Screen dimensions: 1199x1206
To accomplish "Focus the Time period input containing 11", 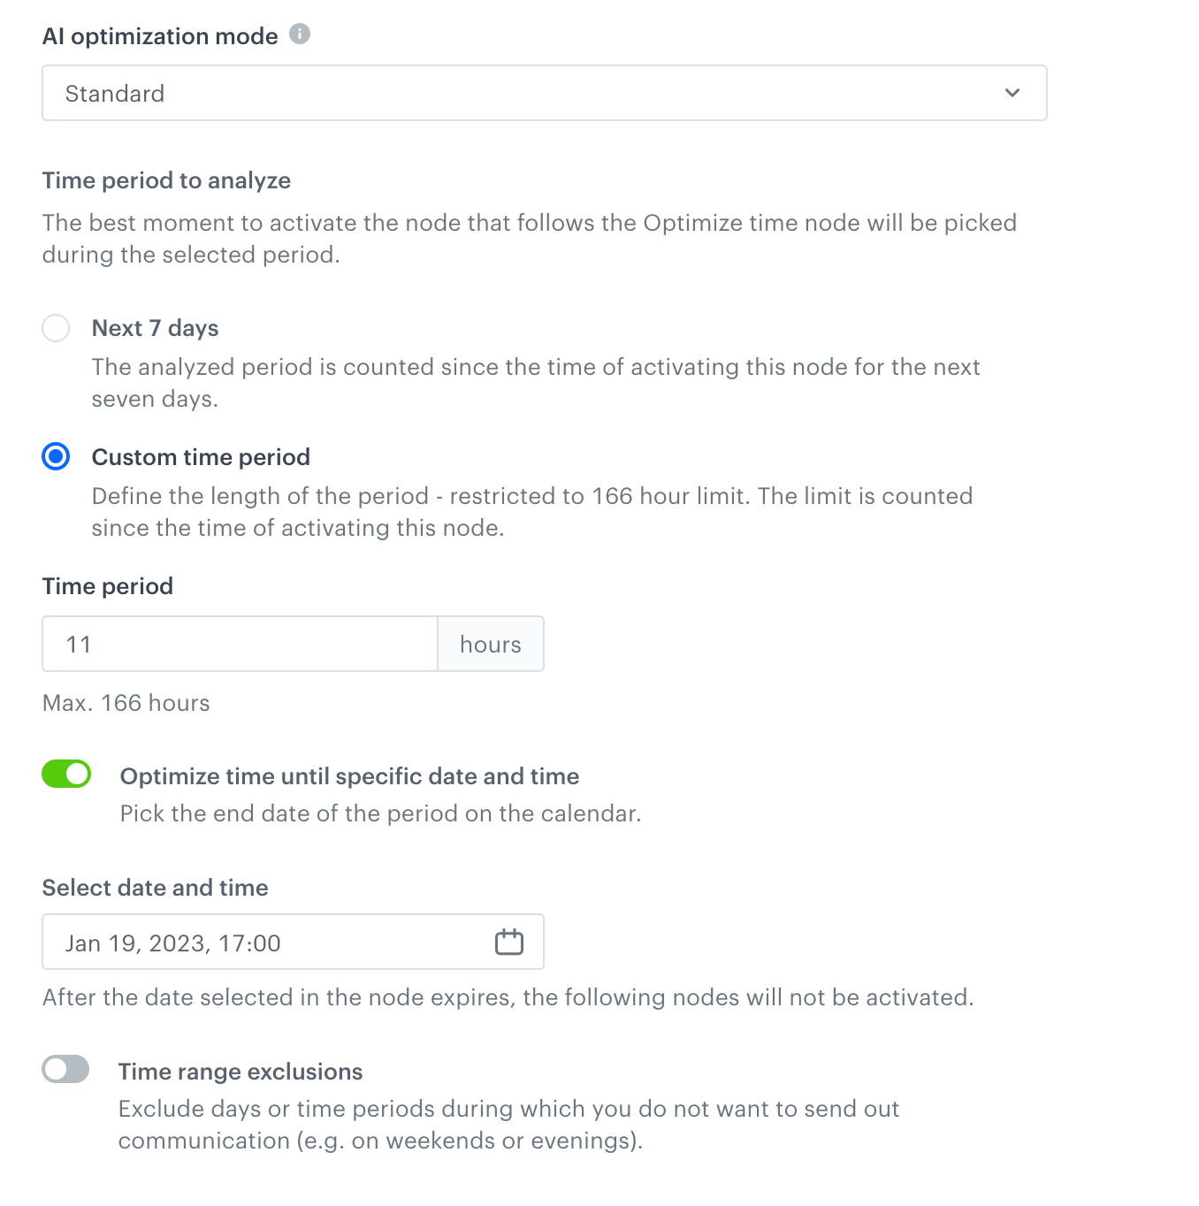I will coord(239,644).
